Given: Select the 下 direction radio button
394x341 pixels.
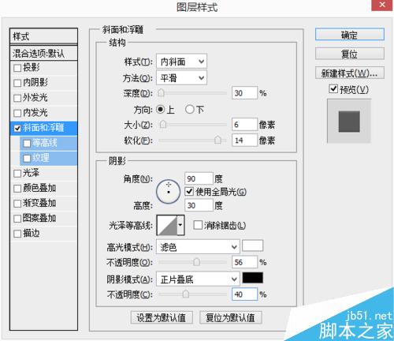Looking at the screenshot, I should coord(189,109).
